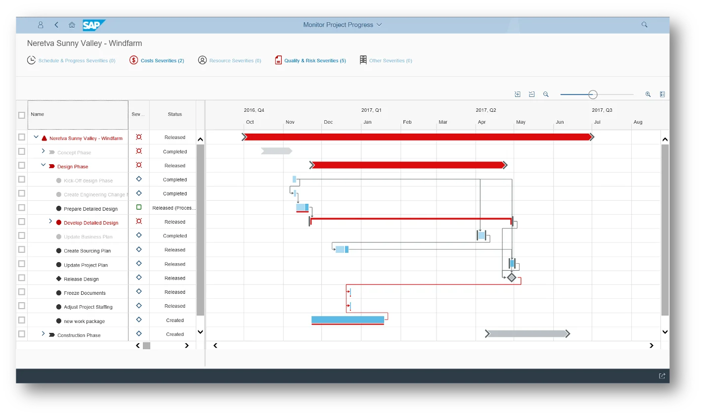The width and height of the screenshot is (702, 416).
Task: Expand the Concept Phase node
Action: (x=43, y=151)
